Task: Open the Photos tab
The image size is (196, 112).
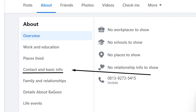Action: point(88,5)
